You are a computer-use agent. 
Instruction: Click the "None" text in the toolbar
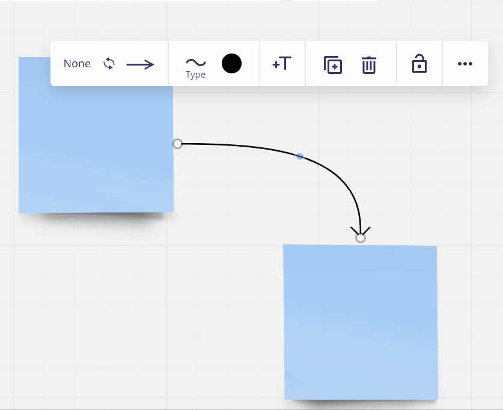coord(77,64)
